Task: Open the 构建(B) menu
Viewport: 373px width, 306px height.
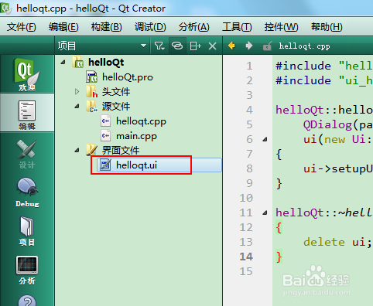Action: click(x=106, y=27)
